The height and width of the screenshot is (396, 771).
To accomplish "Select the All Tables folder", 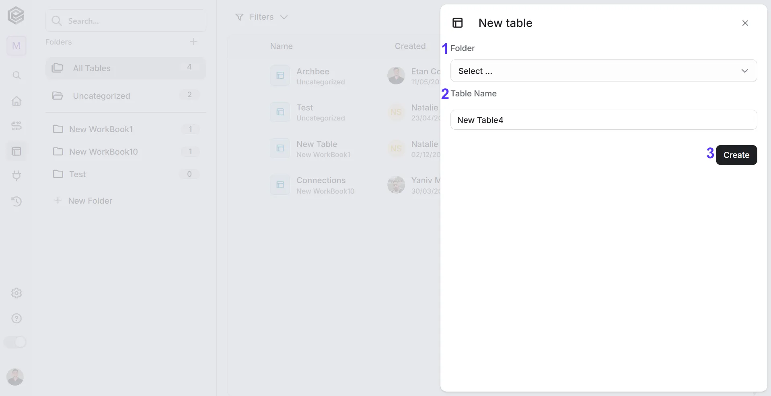I will pos(126,68).
